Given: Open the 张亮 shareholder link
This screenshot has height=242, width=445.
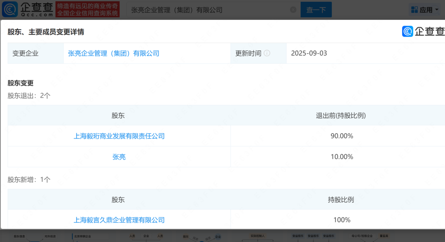Looking at the screenshot, I should [x=119, y=156].
